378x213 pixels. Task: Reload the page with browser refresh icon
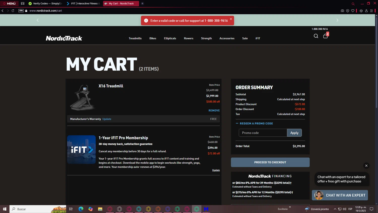(x=13, y=11)
